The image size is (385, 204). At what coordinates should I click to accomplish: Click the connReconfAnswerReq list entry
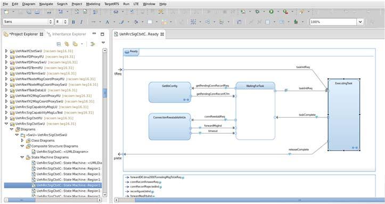click(144, 182)
